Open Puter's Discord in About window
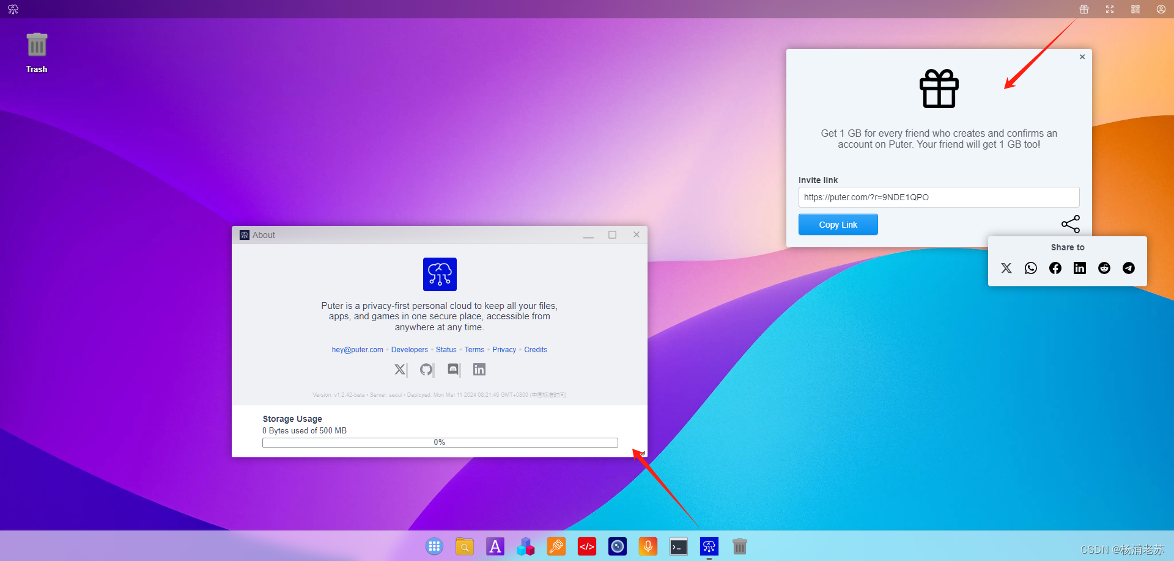 [x=453, y=369]
